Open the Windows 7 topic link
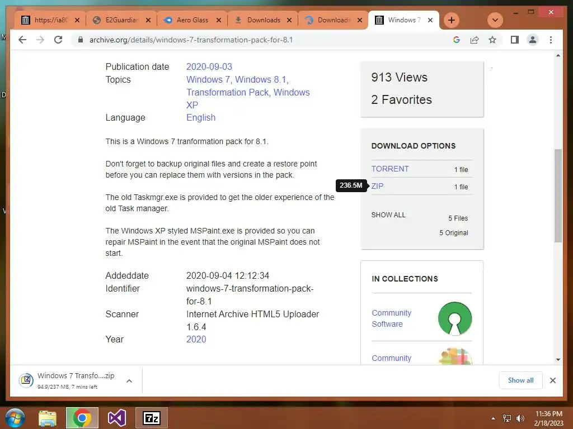 [208, 79]
